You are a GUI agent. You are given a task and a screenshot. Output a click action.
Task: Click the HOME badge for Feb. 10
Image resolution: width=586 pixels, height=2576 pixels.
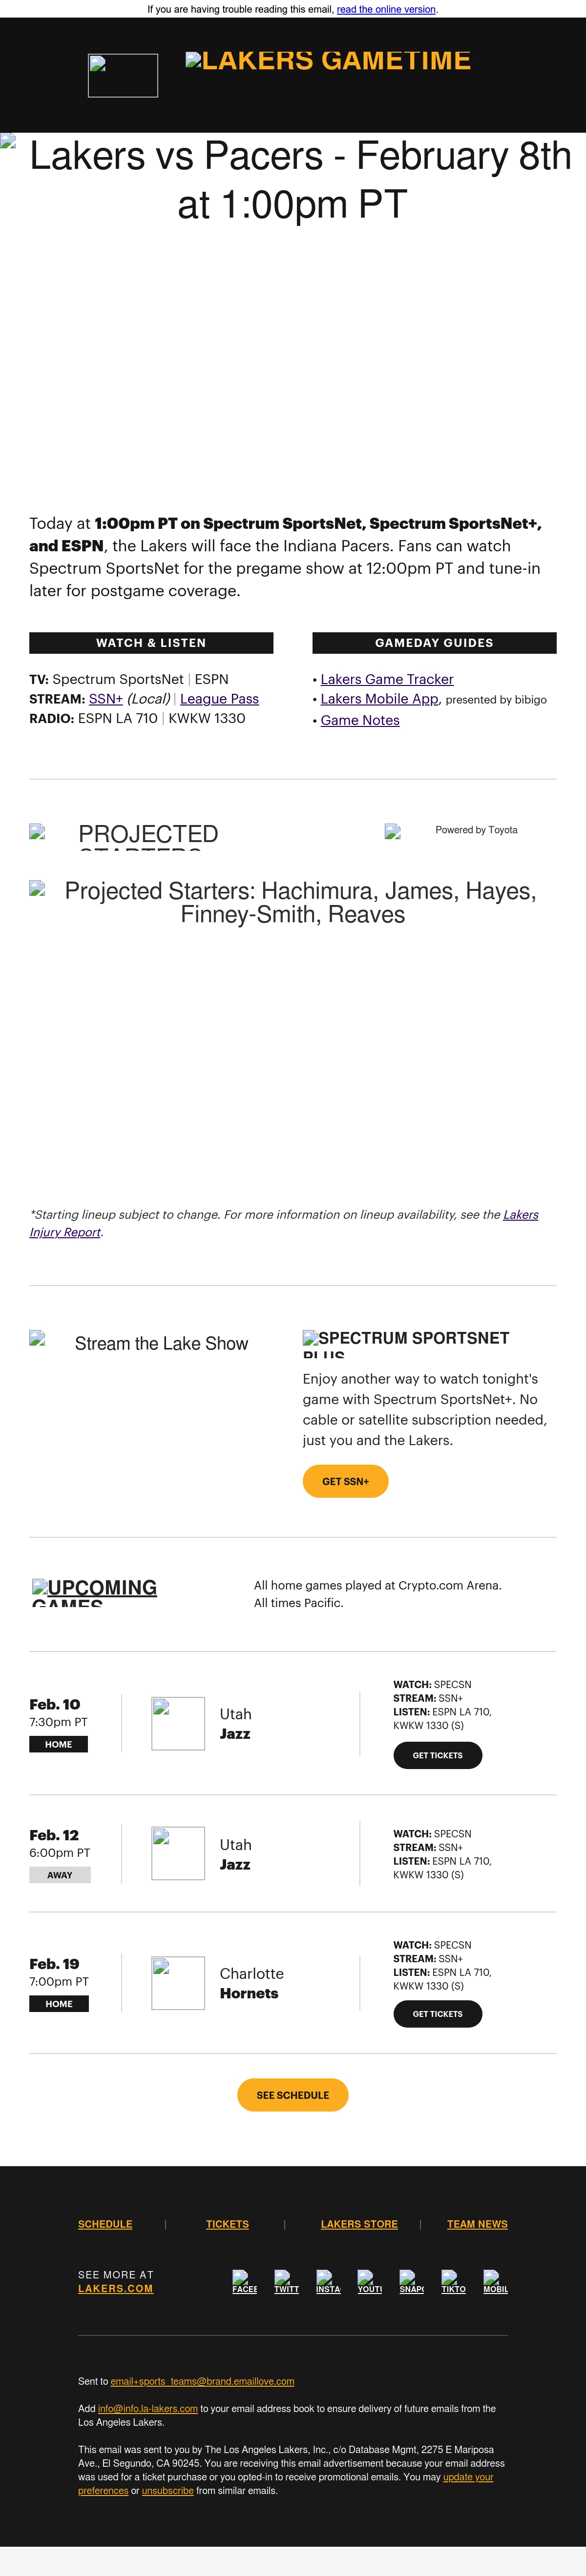click(58, 1744)
